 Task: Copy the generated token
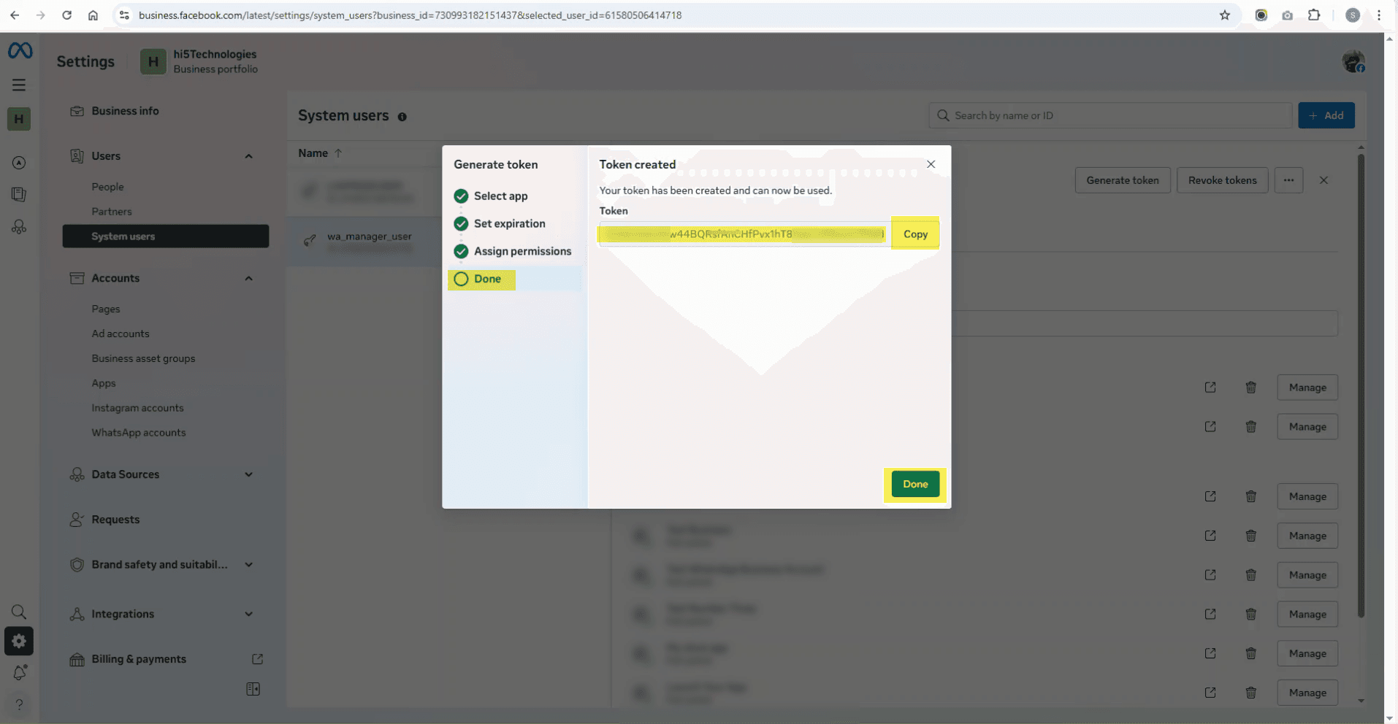click(x=914, y=234)
